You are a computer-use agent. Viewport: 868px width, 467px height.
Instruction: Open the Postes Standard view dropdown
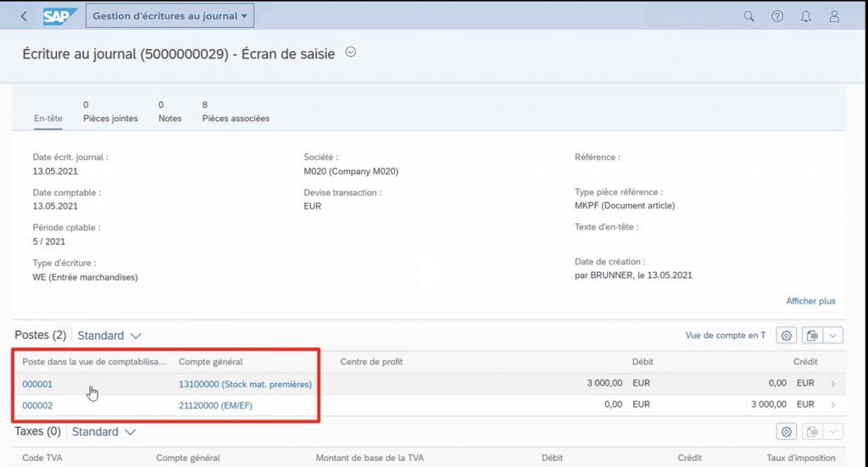tap(109, 336)
